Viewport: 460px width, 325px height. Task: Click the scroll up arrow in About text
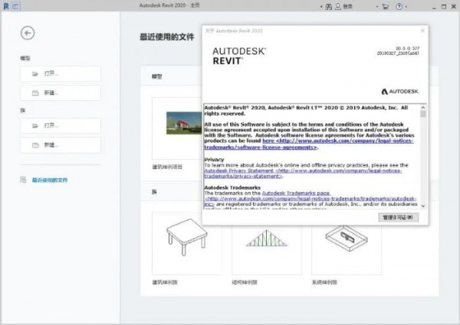click(423, 107)
